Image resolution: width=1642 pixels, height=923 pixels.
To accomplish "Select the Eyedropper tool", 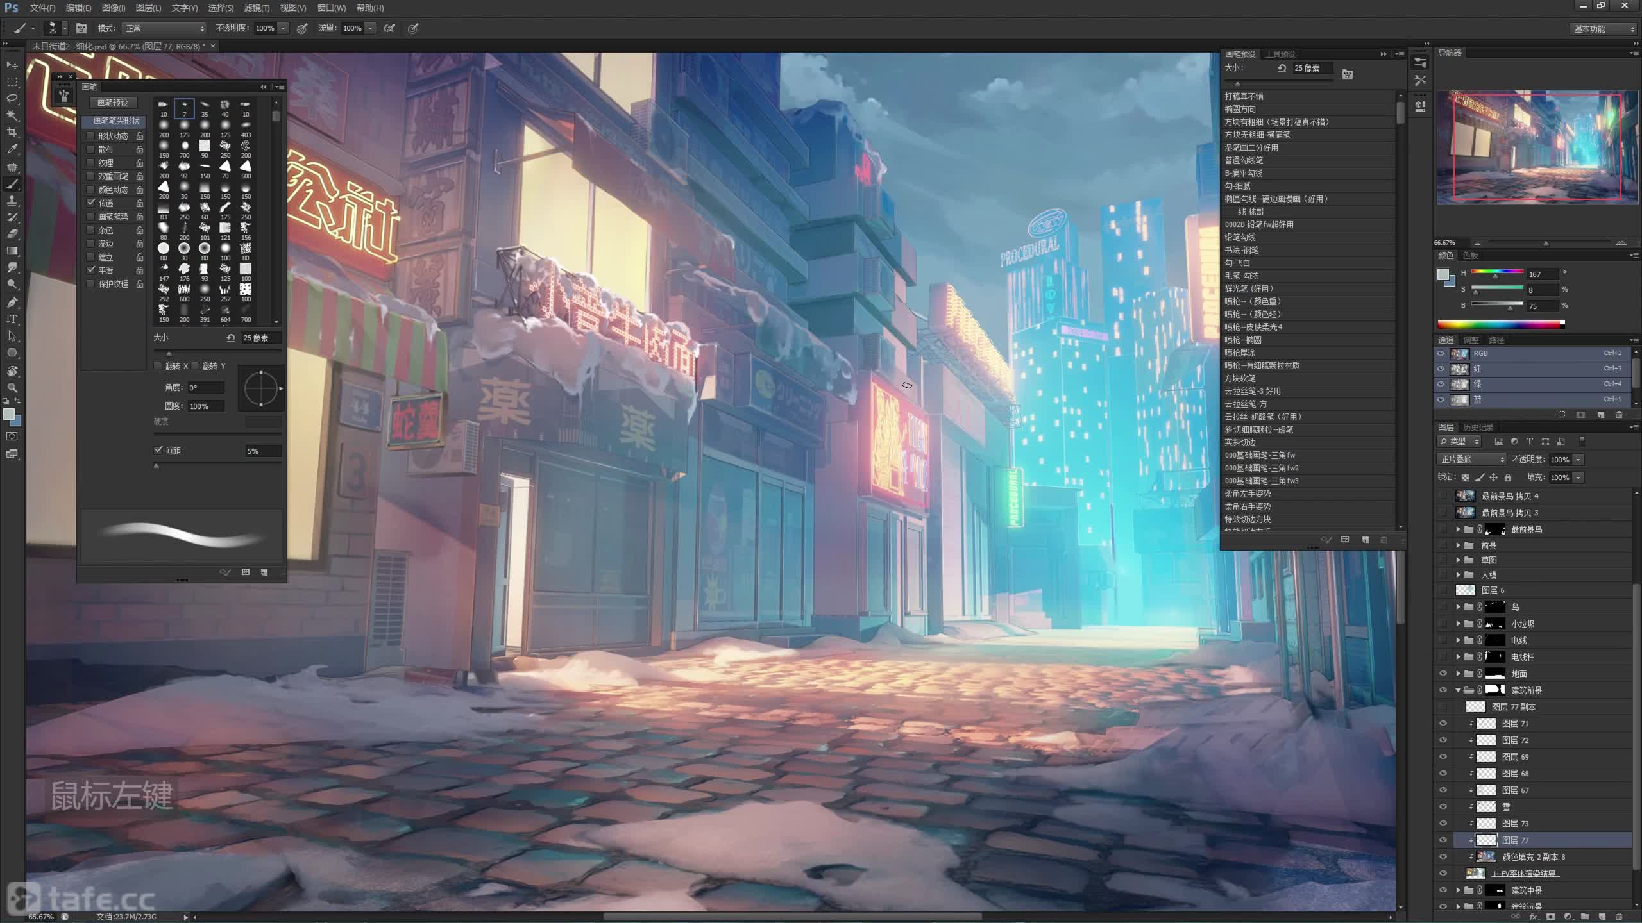I will pyautogui.click(x=12, y=149).
